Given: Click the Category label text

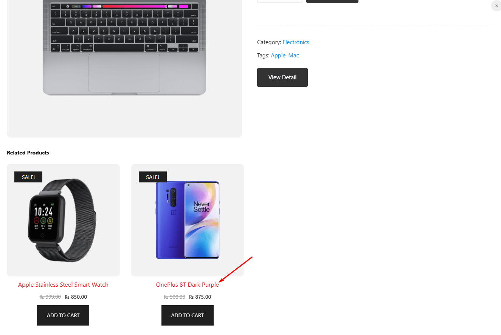Looking at the screenshot, I should [x=268, y=42].
